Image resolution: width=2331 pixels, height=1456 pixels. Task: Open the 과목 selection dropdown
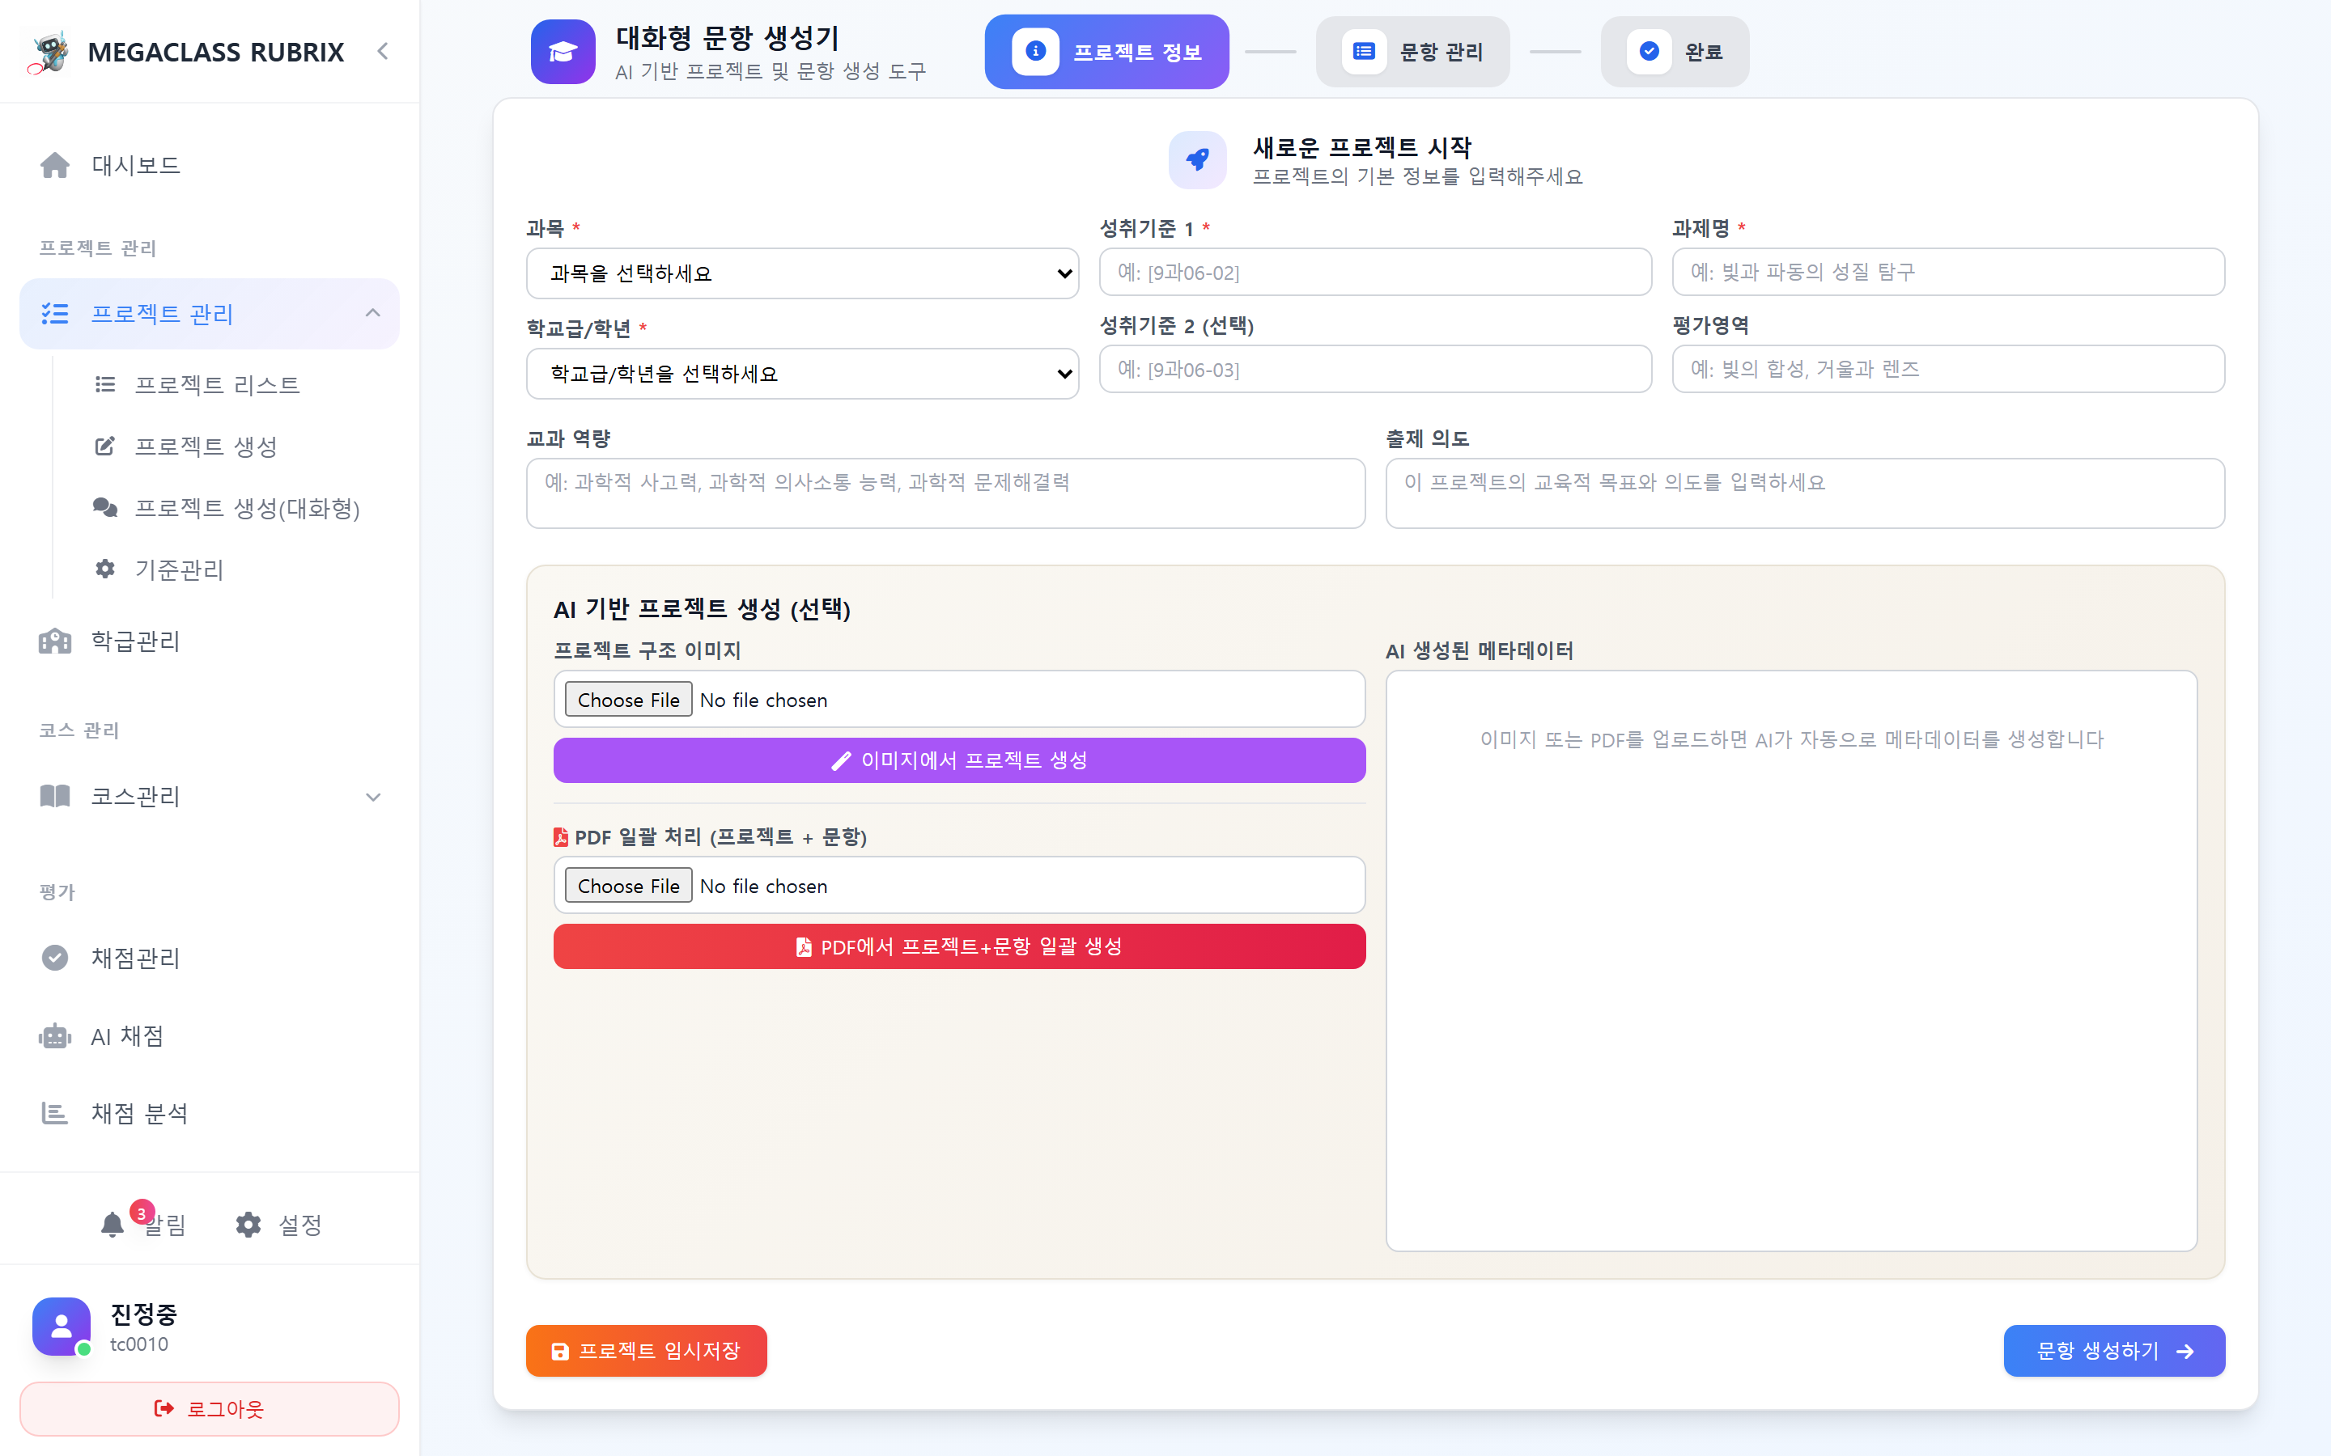tap(802, 273)
